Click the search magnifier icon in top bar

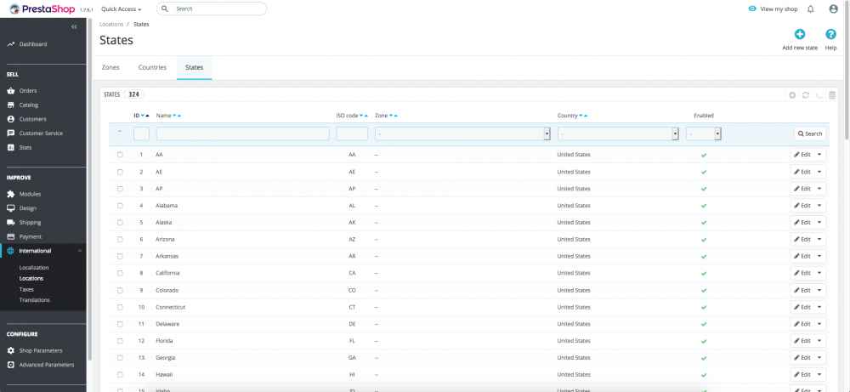(x=165, y=9)
